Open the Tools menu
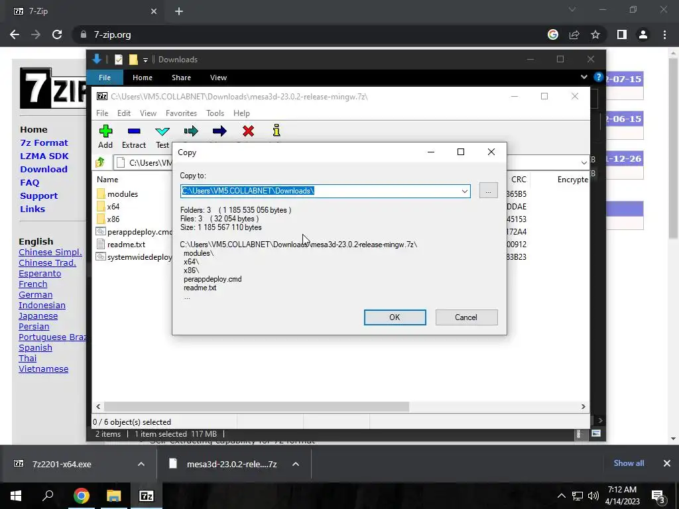 [x=216, y=113]
